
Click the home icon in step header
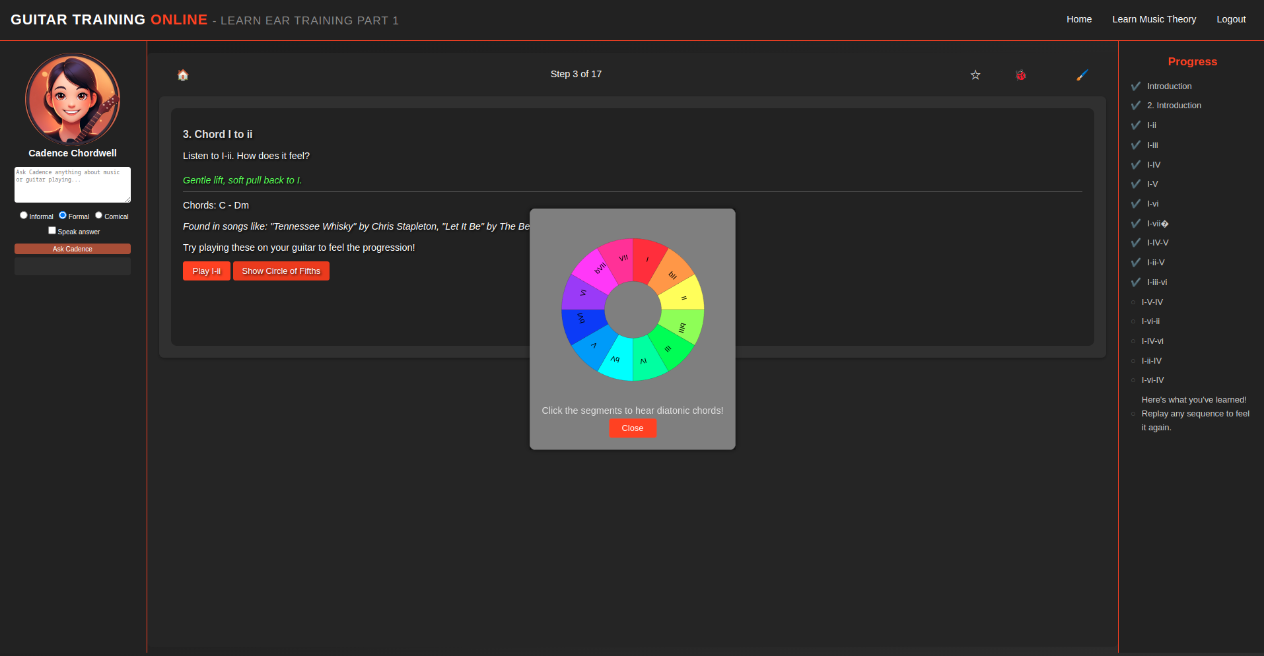183,75
